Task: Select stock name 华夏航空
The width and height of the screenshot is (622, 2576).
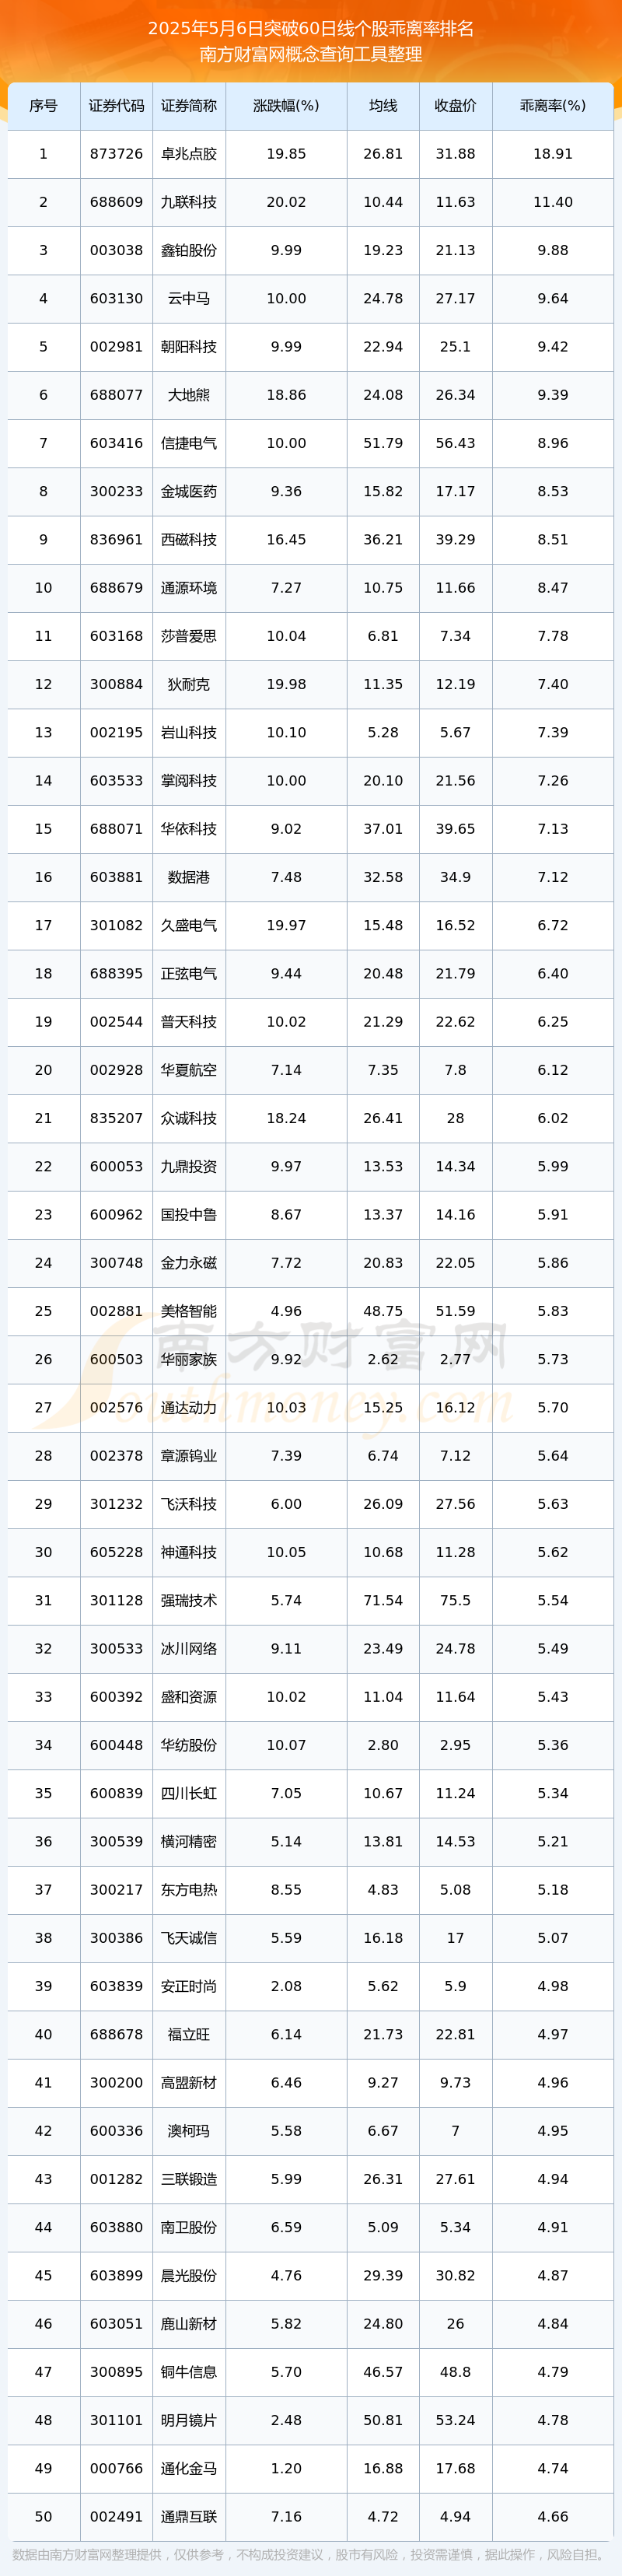Action: click(189, 1070)
